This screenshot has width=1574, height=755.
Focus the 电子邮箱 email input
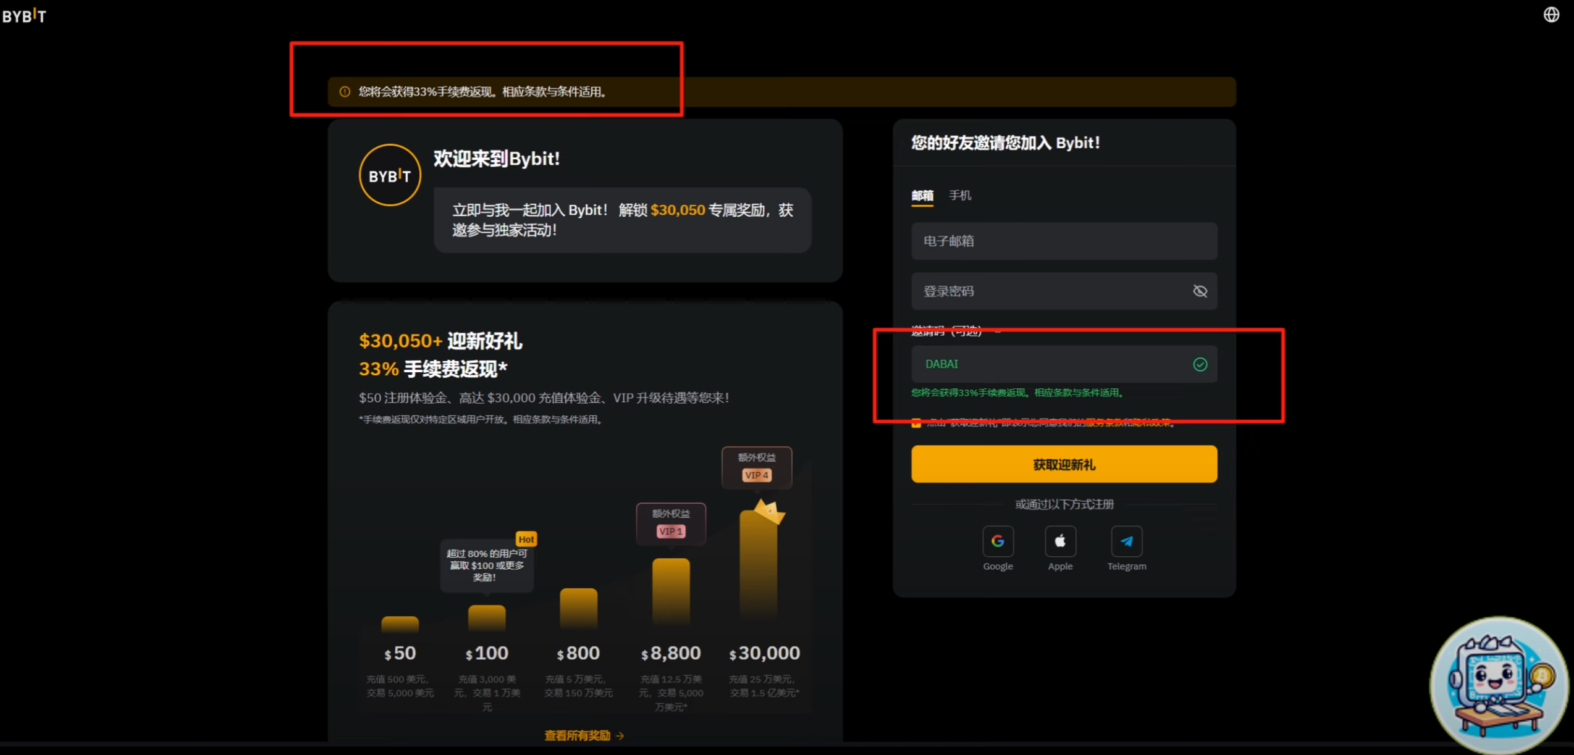click(x=1064, y=241)
